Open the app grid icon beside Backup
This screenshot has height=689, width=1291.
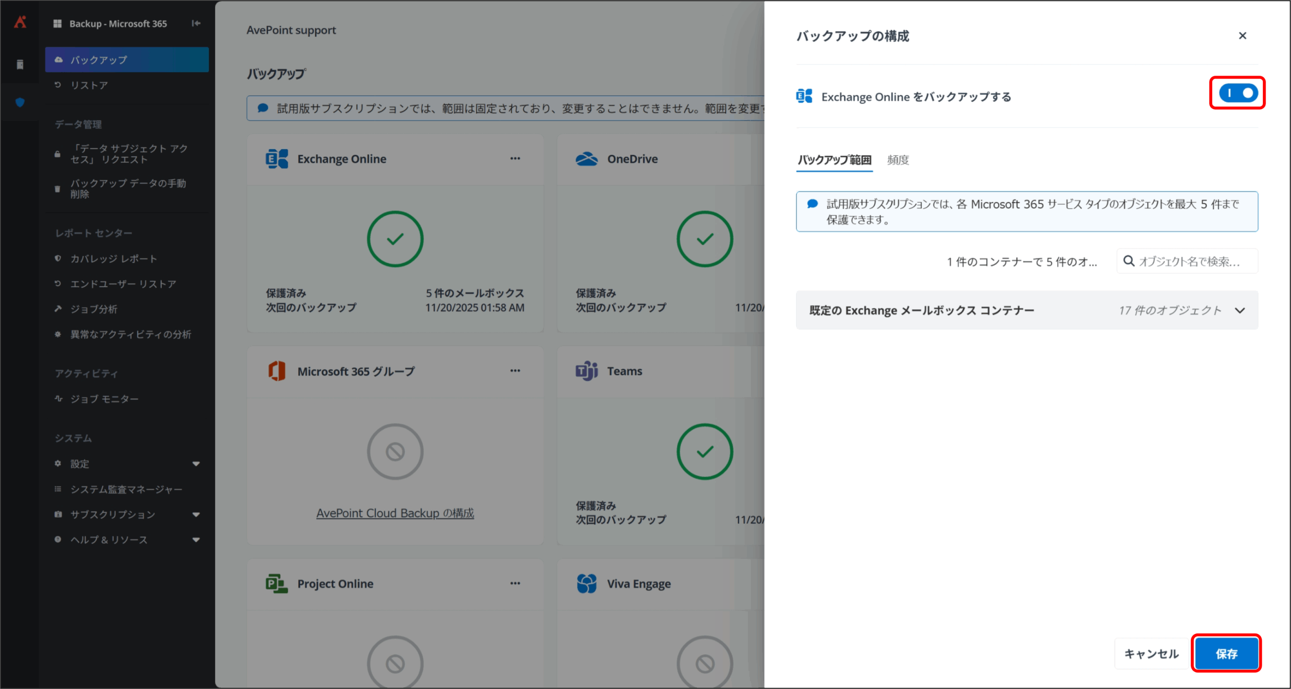pyautogui.click(x=57, y=24)
